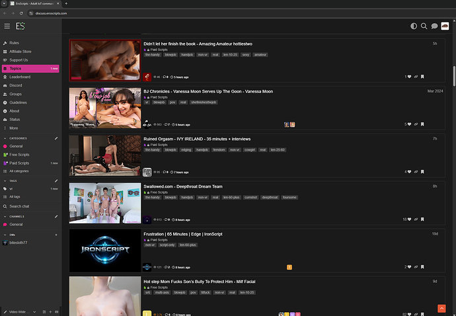Open the hamburger sidebar menu

[x=7, y=26]
